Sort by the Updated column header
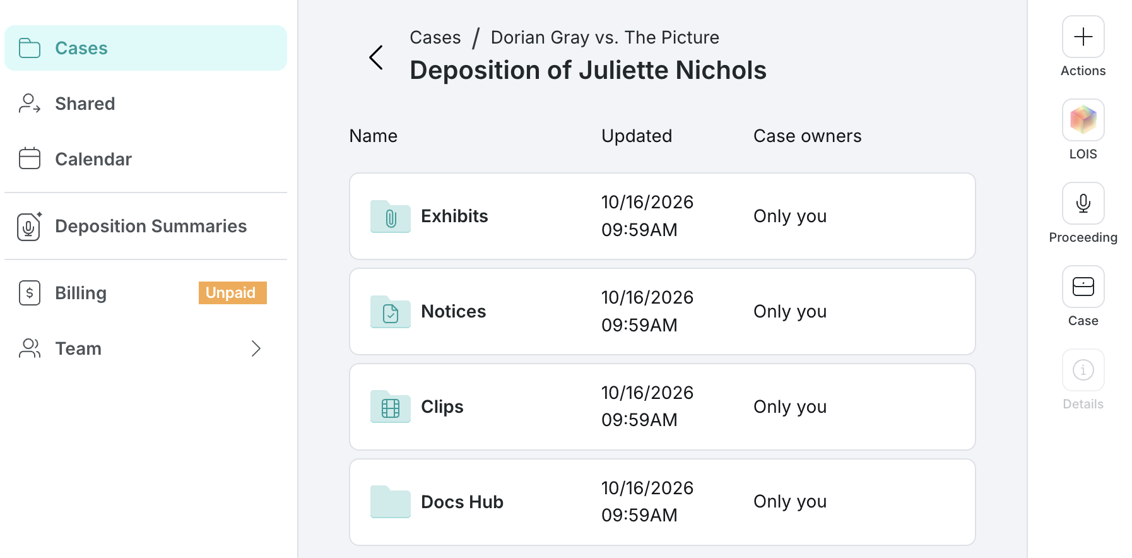This screenshot has height=558, width=1132. (637, 136)
